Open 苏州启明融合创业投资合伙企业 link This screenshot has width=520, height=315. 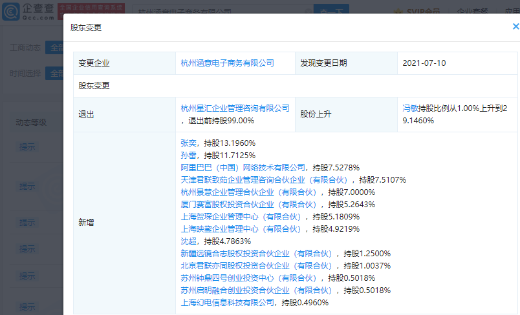click(256, 290)
